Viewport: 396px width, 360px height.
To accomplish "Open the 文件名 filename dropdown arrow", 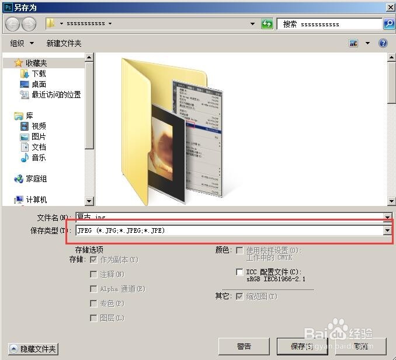I will point(387,216).
